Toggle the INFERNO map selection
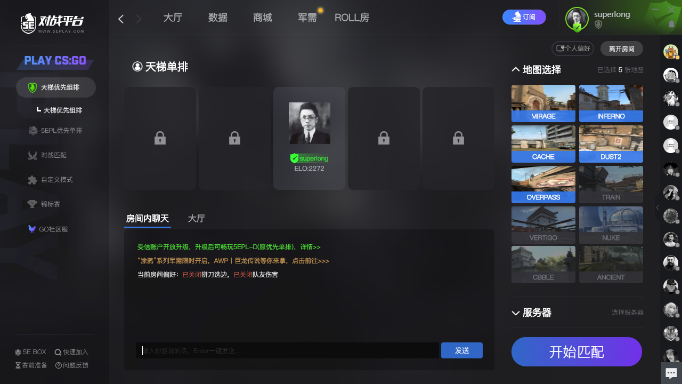Screen dimensions: 682x384 [611, 103]
